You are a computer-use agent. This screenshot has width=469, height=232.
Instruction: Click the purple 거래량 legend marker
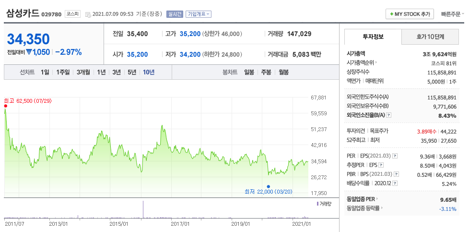click(317, 204)
